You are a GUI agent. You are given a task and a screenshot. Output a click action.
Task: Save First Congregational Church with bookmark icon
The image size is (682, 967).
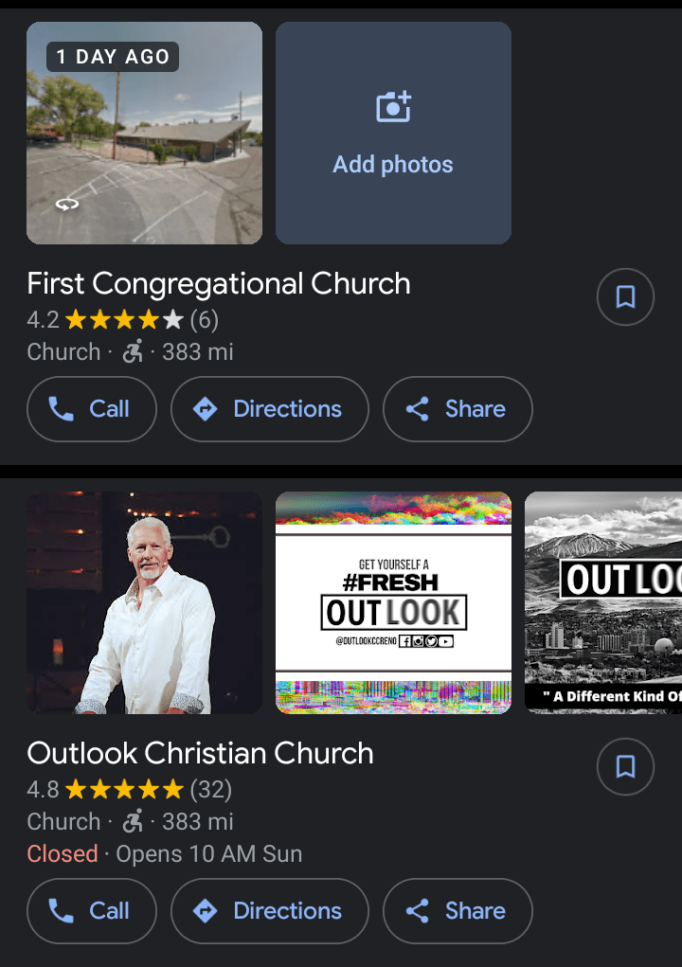click(625, 297)
